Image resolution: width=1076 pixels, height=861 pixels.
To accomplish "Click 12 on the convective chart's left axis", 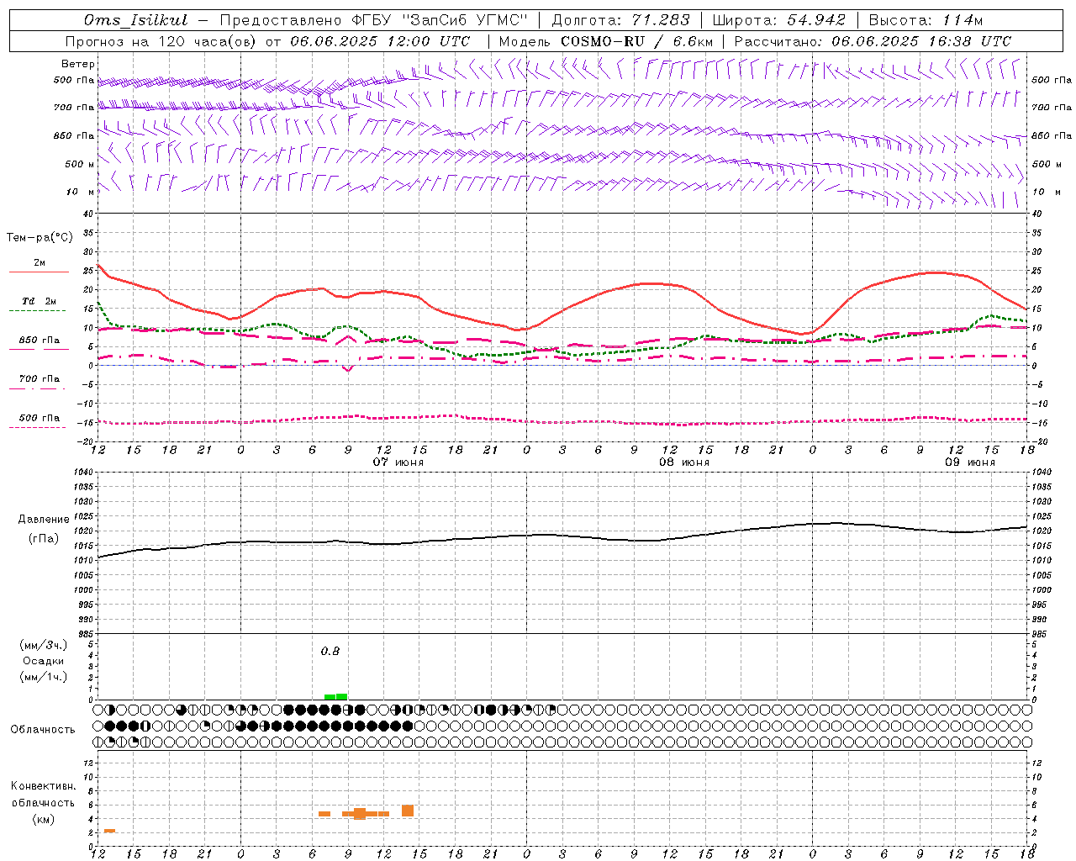I will tap(89, 763).
